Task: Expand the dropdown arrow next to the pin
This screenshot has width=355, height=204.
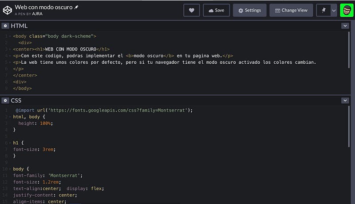Action: point(334,10)
